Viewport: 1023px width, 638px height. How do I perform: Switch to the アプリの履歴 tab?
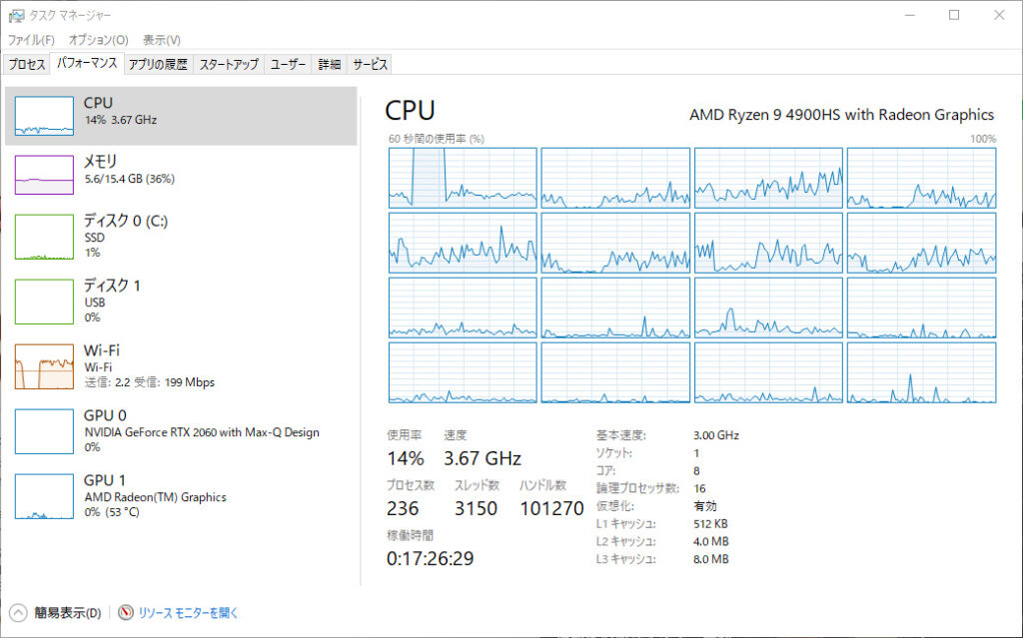158,64
